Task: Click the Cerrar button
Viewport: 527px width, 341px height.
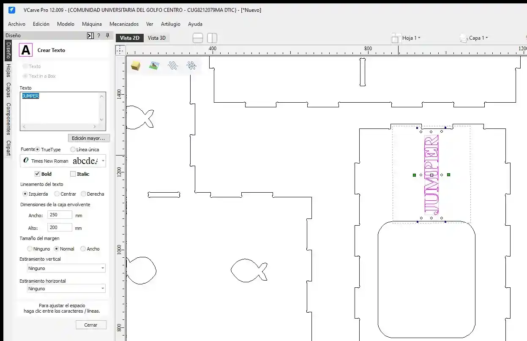Action: 91,325
